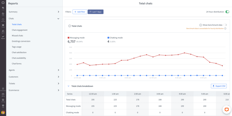Image resolution: width=232 pixels, height=116 pixels.
Task: Select Chat satisfaction report
Action: point(19,52)
